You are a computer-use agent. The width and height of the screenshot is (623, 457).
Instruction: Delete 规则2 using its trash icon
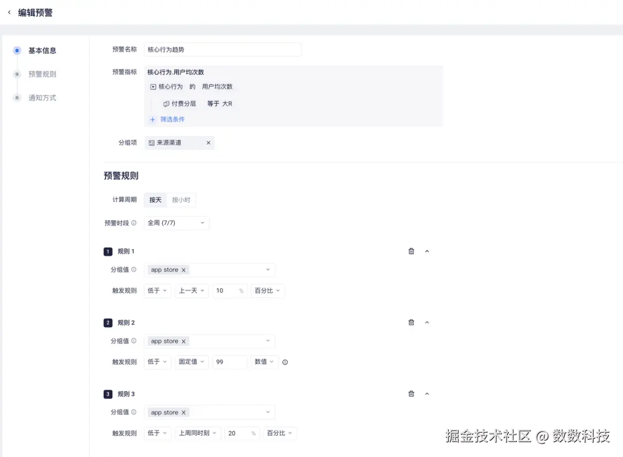411,322
